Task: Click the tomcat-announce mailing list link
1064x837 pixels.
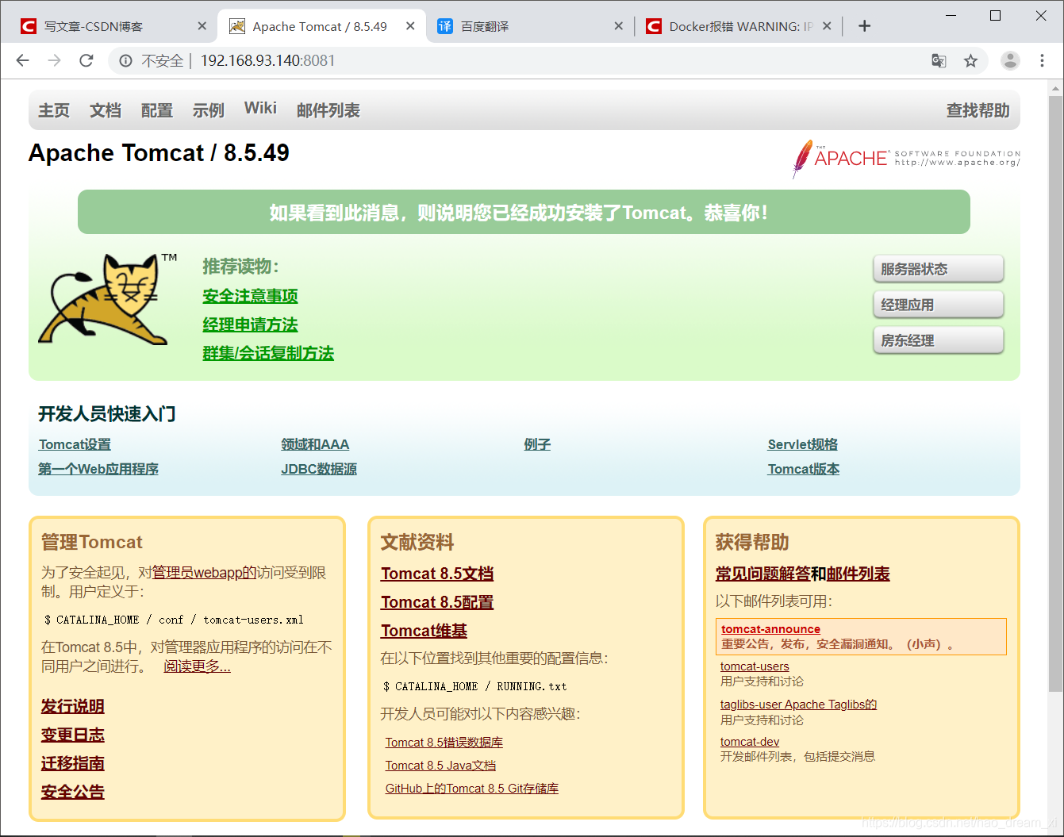Action: 770,629
